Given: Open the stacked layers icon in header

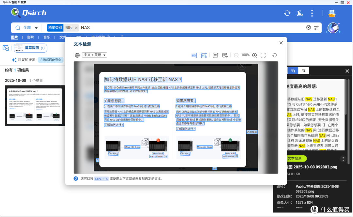Looking at the screenshot, I should (x=299, y=13).
